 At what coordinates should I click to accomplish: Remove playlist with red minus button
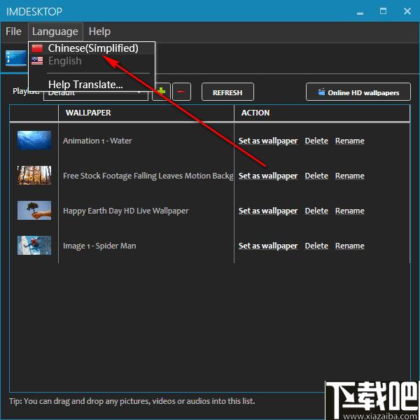point(181,92)
